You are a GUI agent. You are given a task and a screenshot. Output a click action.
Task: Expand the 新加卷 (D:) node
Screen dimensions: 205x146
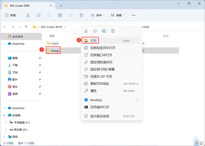coord(6,129)
